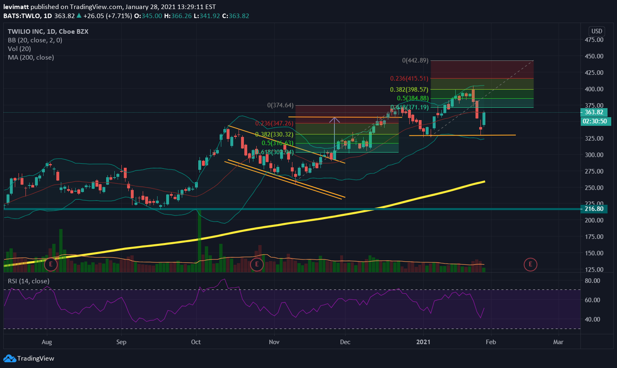Select the Vol (20) indicator label
617x368 pixels.
point(19,49)
